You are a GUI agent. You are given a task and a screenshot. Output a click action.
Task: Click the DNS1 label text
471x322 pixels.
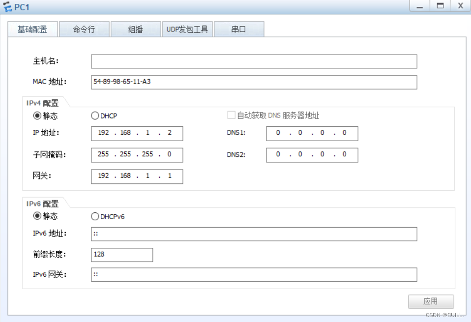(x=236, y=133)
